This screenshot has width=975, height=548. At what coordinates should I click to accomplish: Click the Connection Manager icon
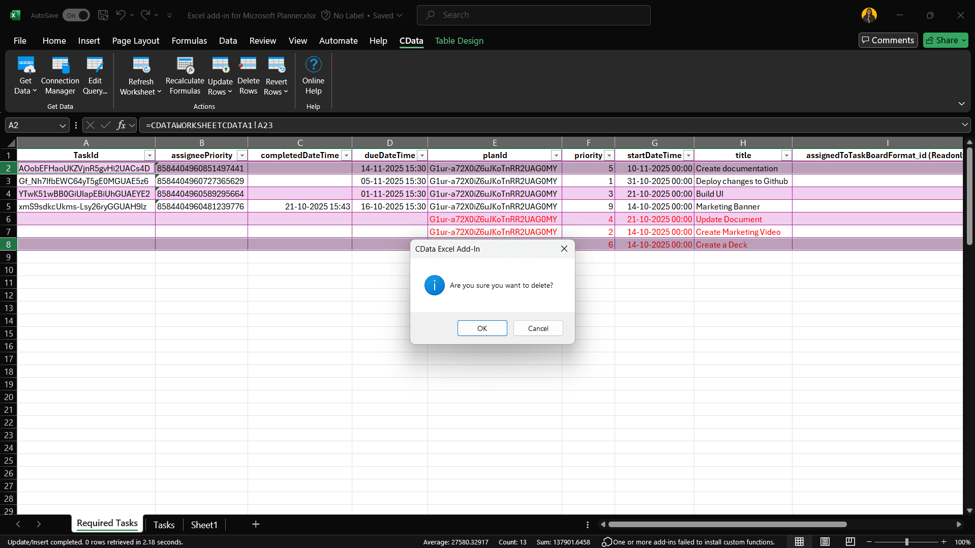tap(60, 65)
